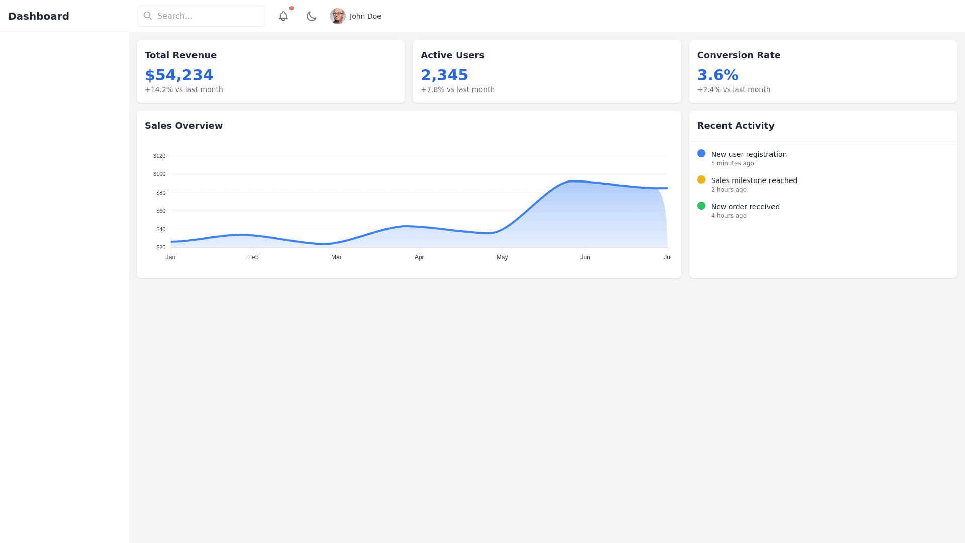Open the New user registration activity
Viewport: 965px width, 543px height.
point(748,154)
